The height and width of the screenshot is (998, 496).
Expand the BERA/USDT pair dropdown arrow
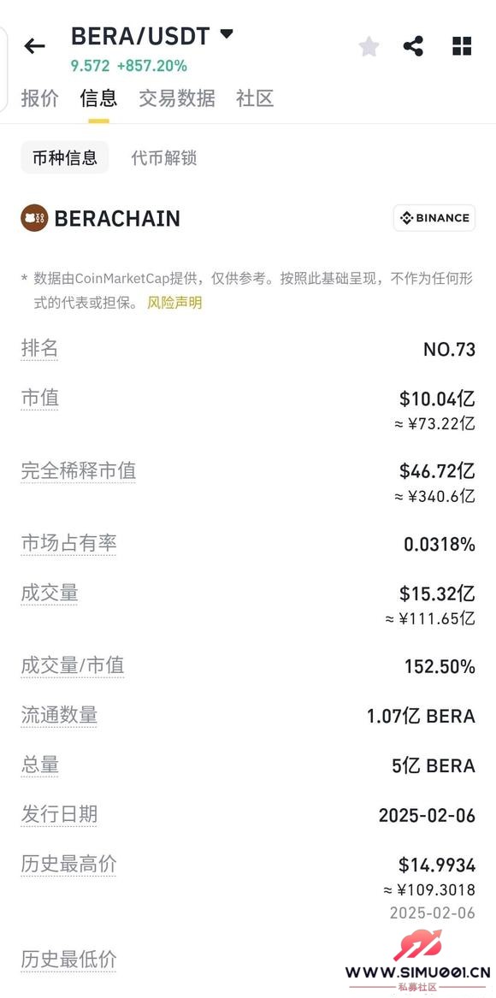coord(227,33)
